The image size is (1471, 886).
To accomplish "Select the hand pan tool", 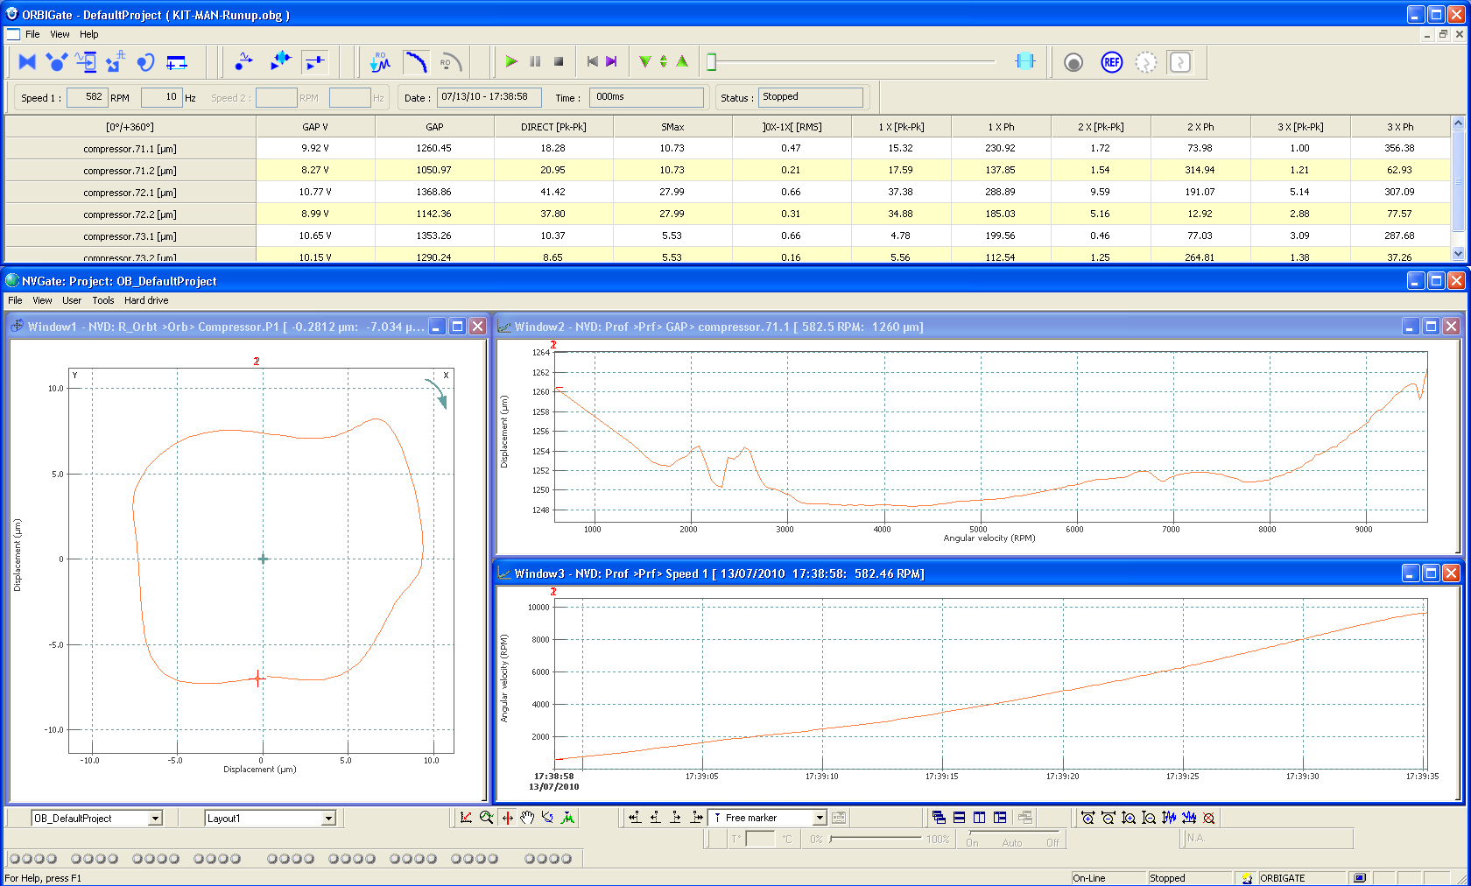I will tap(527, 818).
